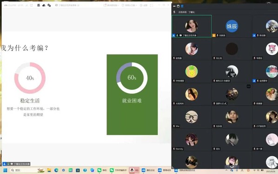278x174 pixels.
Task: Click the muted mic icon beside 妹辰 tile
Action: [218, 35]
